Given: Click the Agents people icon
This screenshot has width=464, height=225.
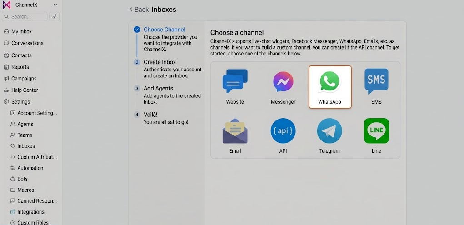Looking at the screenshot, I should pos(13,124).
